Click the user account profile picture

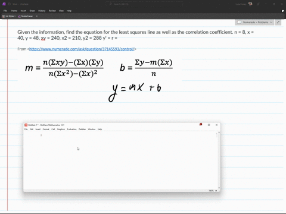(250, 4)
